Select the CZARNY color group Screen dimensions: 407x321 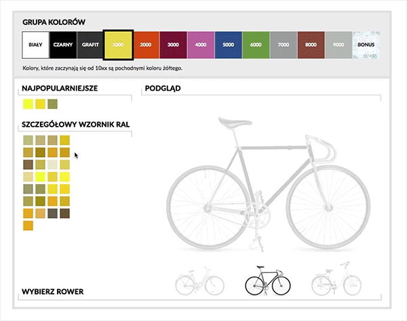pos(63,45)
